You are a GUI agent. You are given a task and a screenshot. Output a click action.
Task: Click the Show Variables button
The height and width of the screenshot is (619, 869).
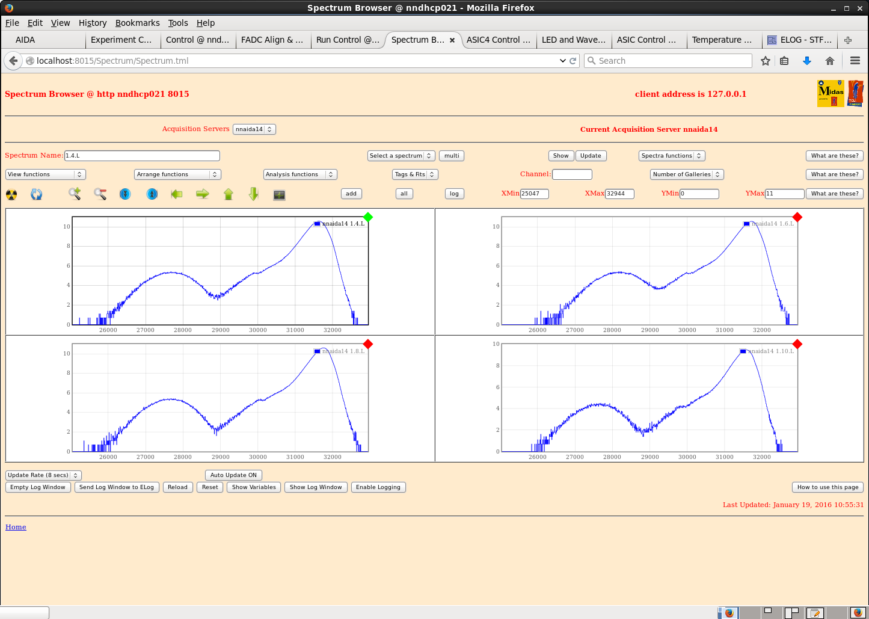tap(254, 487)
